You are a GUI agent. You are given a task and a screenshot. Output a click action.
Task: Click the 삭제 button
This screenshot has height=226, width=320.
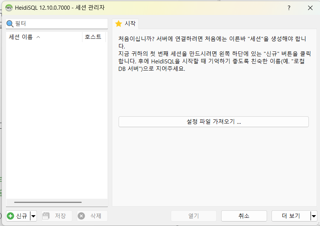point(92,216)
